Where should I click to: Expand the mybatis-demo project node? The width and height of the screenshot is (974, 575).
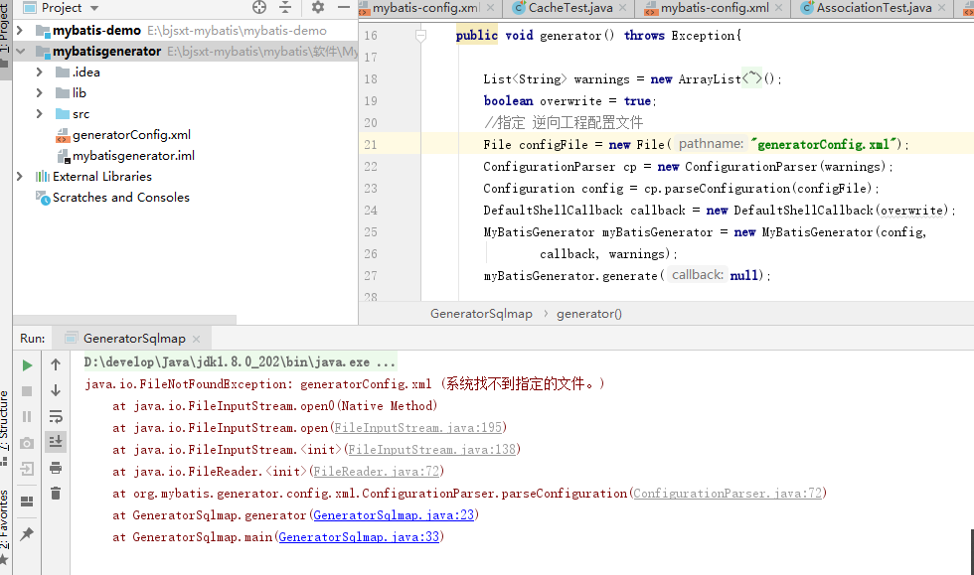pos(20,31)
